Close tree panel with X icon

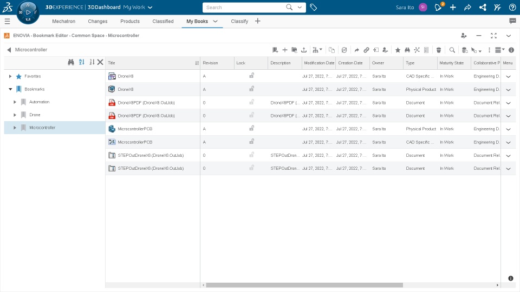point(100,62)
